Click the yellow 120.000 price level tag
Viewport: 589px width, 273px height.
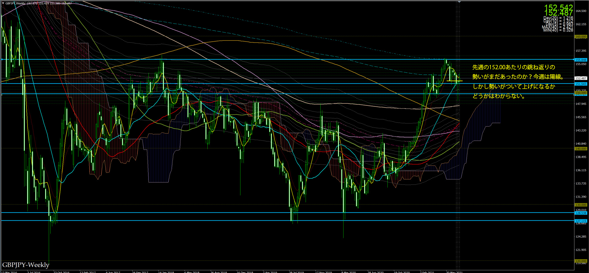[x=581, y=261]
